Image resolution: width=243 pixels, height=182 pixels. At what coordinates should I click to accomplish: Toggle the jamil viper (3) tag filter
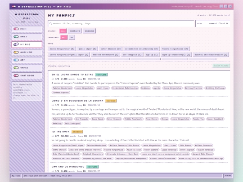88,49
